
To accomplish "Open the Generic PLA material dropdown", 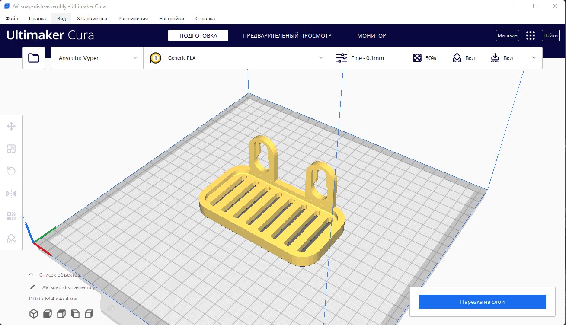I will pyautogui.click(x=237, y=58).
